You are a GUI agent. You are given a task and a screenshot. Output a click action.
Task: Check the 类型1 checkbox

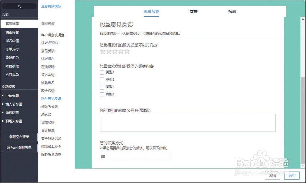[102, 72]
